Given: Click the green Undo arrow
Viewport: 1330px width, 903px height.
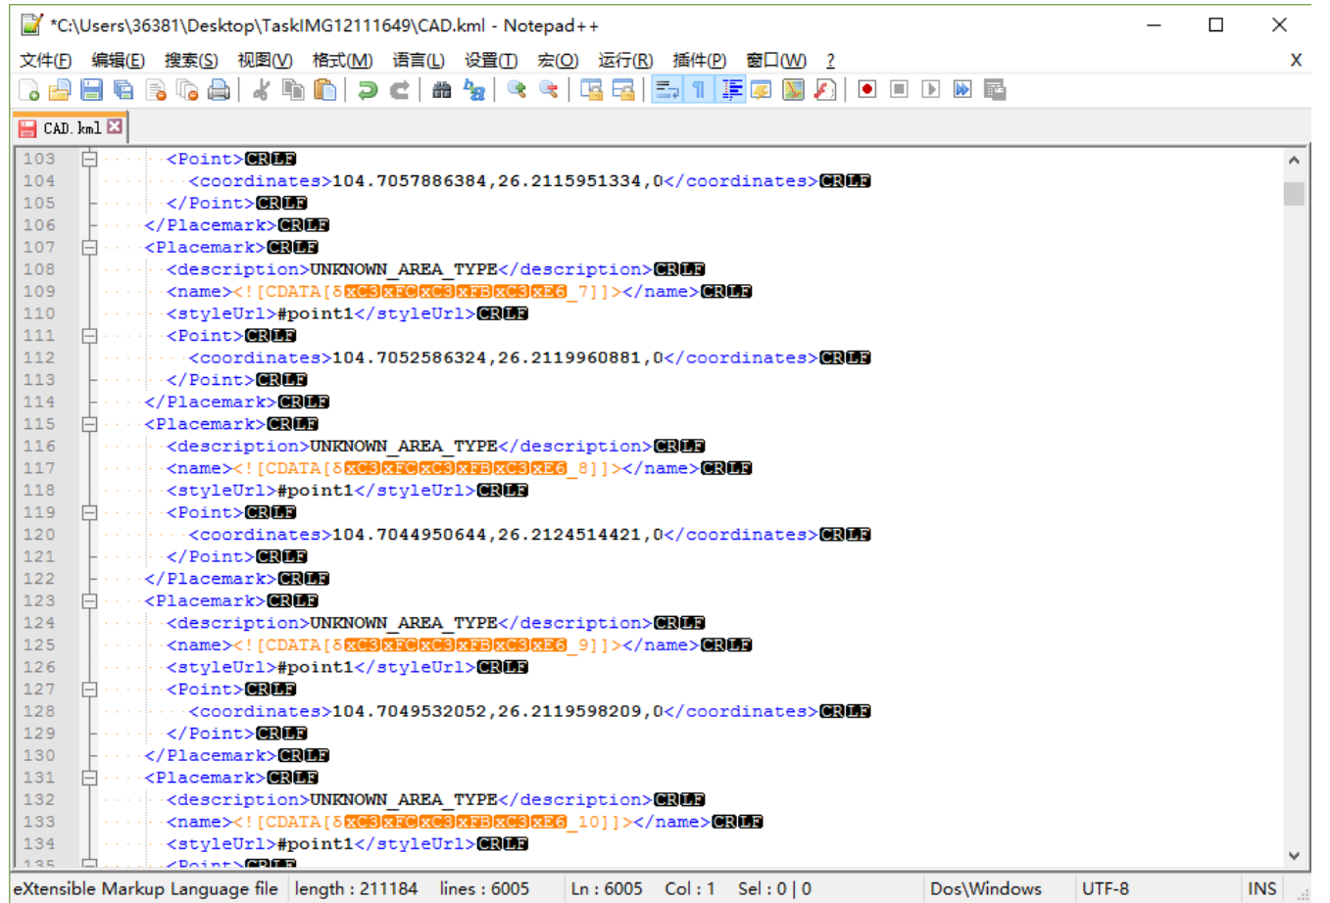Looking at the screenshot, I should tap(368, 90).
